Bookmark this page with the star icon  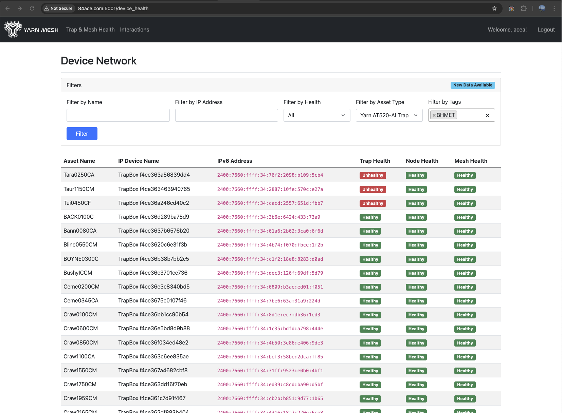tap(494, 8)
